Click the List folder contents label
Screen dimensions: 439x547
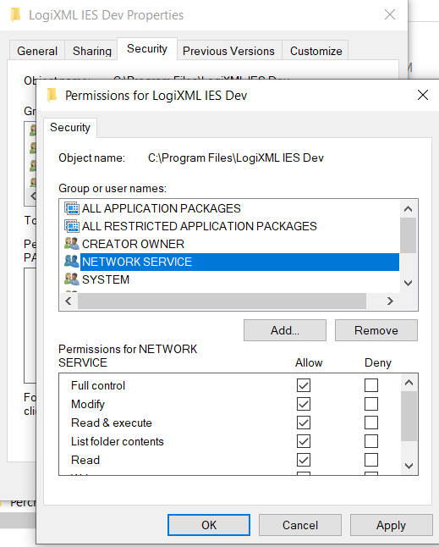[118, 441]
